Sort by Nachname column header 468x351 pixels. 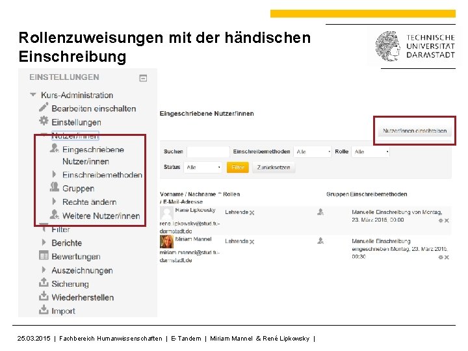tap(201, 194)
